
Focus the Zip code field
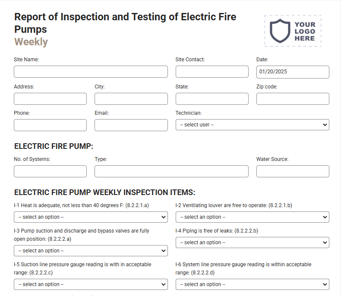(x=293, y=99)
